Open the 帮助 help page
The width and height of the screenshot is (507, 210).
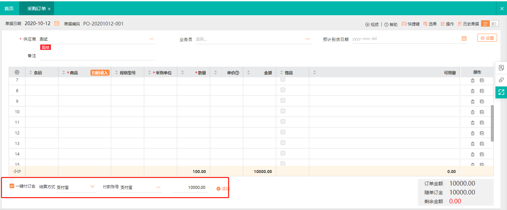[x=391, y=24]
